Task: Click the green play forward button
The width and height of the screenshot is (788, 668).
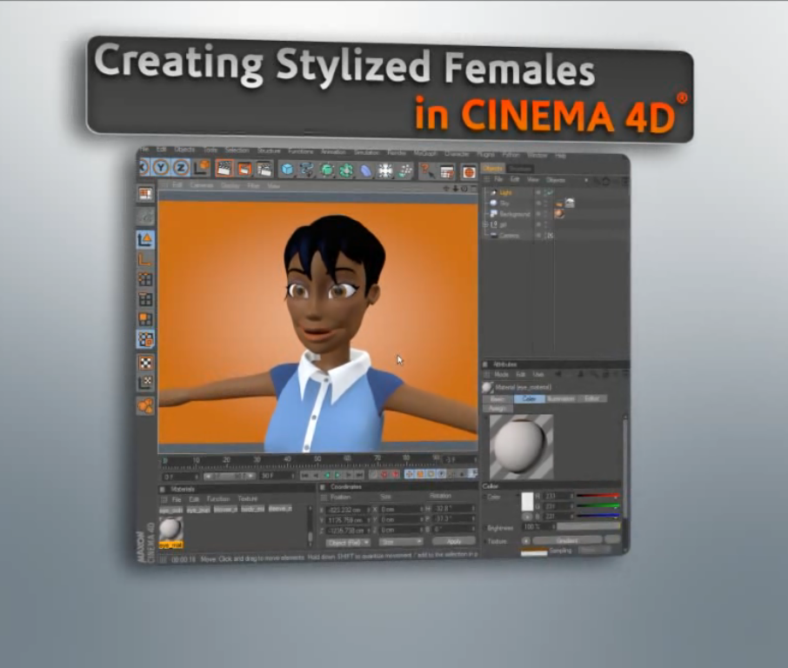Action: 338,475
